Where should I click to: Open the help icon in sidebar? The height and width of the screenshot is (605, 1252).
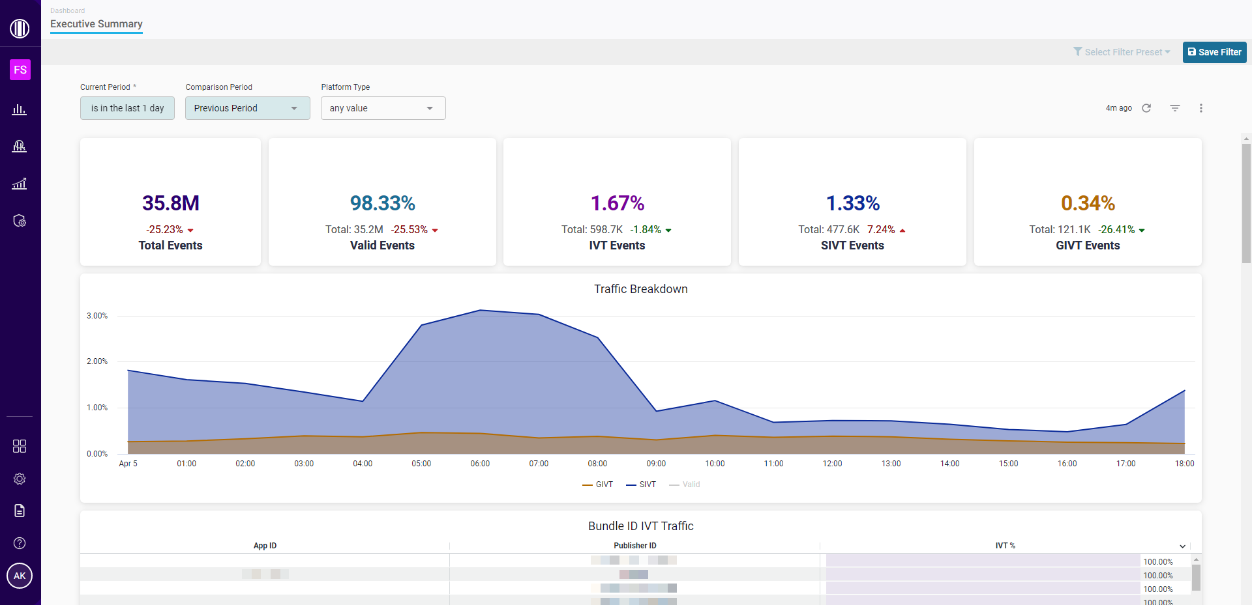coord(20,543)
